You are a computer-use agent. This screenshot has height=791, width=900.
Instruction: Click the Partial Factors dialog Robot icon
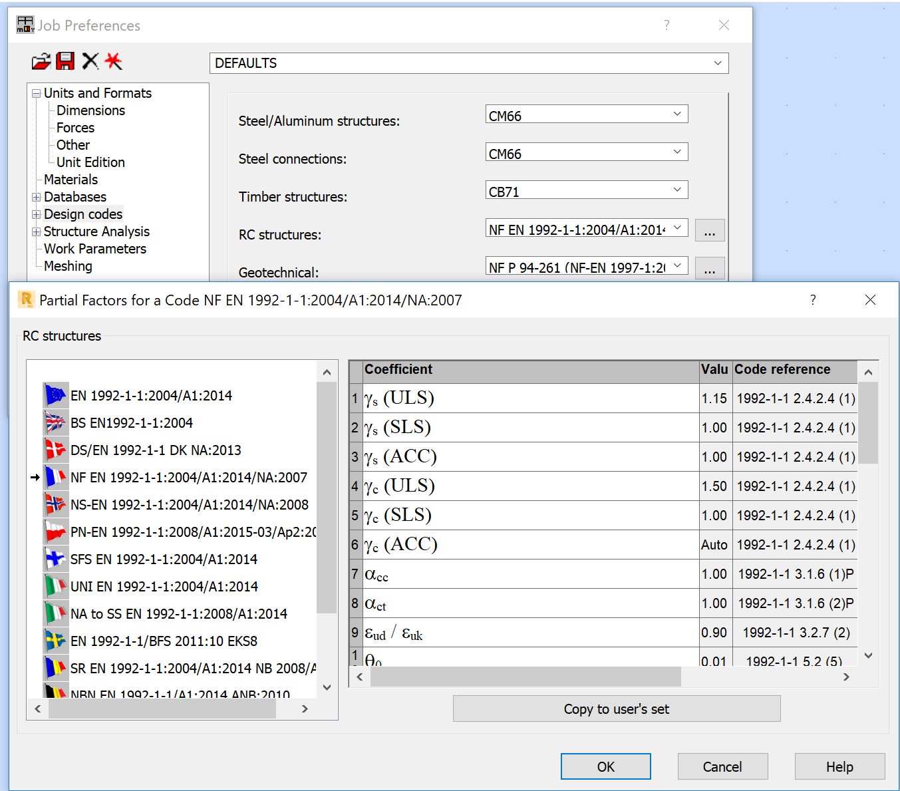(27, 299)
